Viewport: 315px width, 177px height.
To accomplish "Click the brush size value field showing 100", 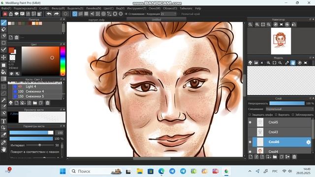I will point(60,133).
